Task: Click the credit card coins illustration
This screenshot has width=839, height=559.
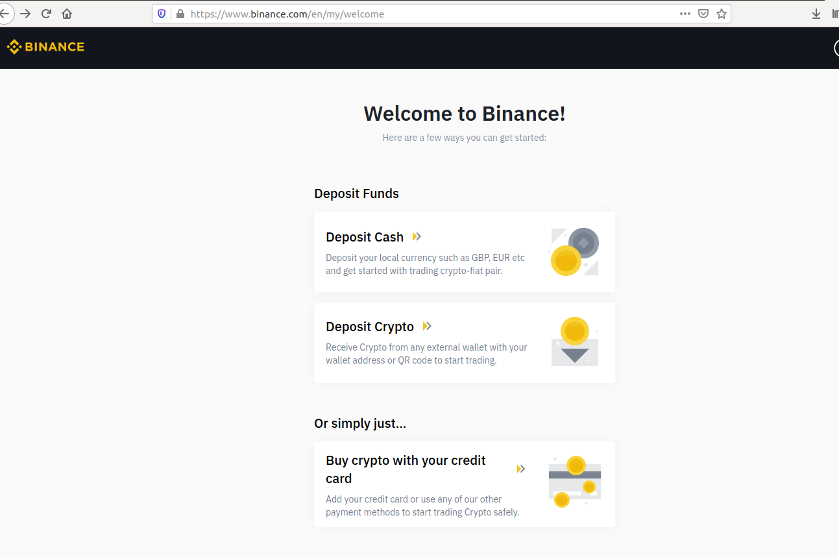Action: pos(574,482)
